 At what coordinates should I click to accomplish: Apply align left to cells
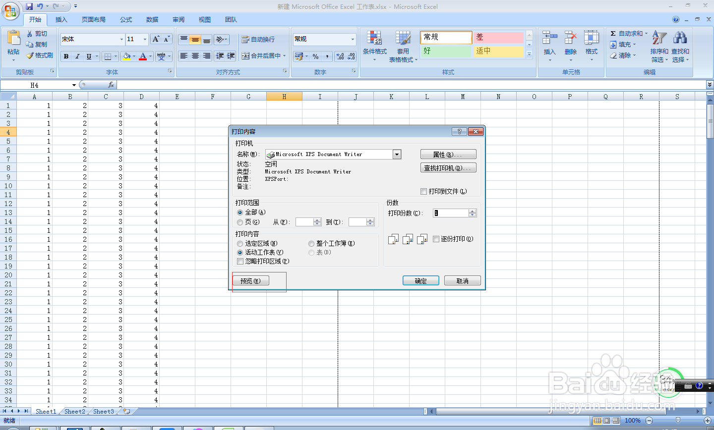coord(183,56)
